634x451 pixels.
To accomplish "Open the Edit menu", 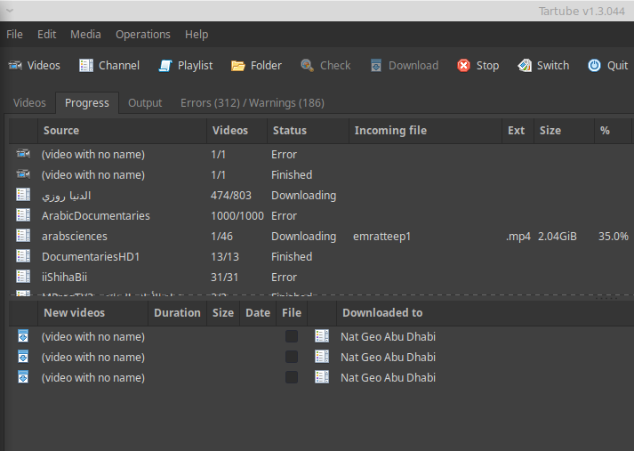I will (46, 35).
